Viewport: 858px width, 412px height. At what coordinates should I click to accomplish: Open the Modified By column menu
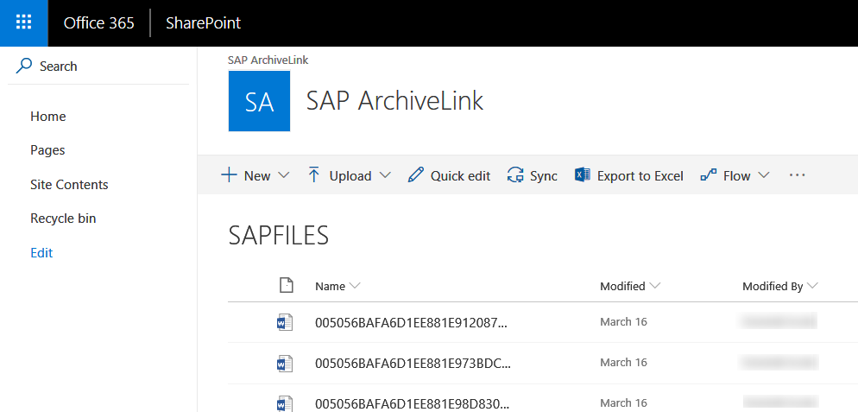pos(779,286)
